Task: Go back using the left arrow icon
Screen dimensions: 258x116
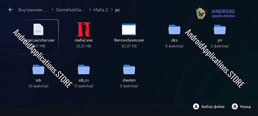Action: coord(11,10)
